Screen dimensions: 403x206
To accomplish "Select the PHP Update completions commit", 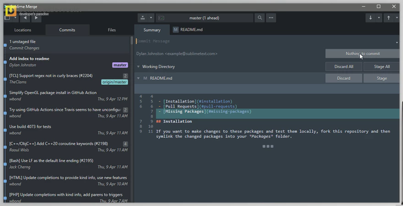I will click(x=67, y=197).
